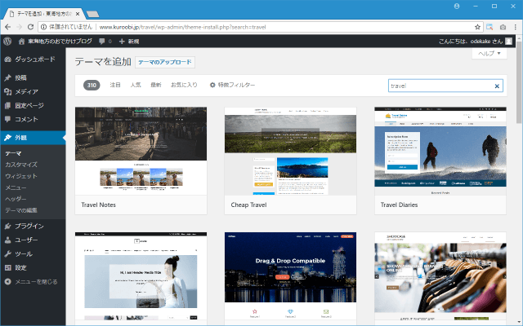Switch to the お気に入り tab
Viewport: 523px width, 326px height.
pyautogui.click(x=184, y=85)
